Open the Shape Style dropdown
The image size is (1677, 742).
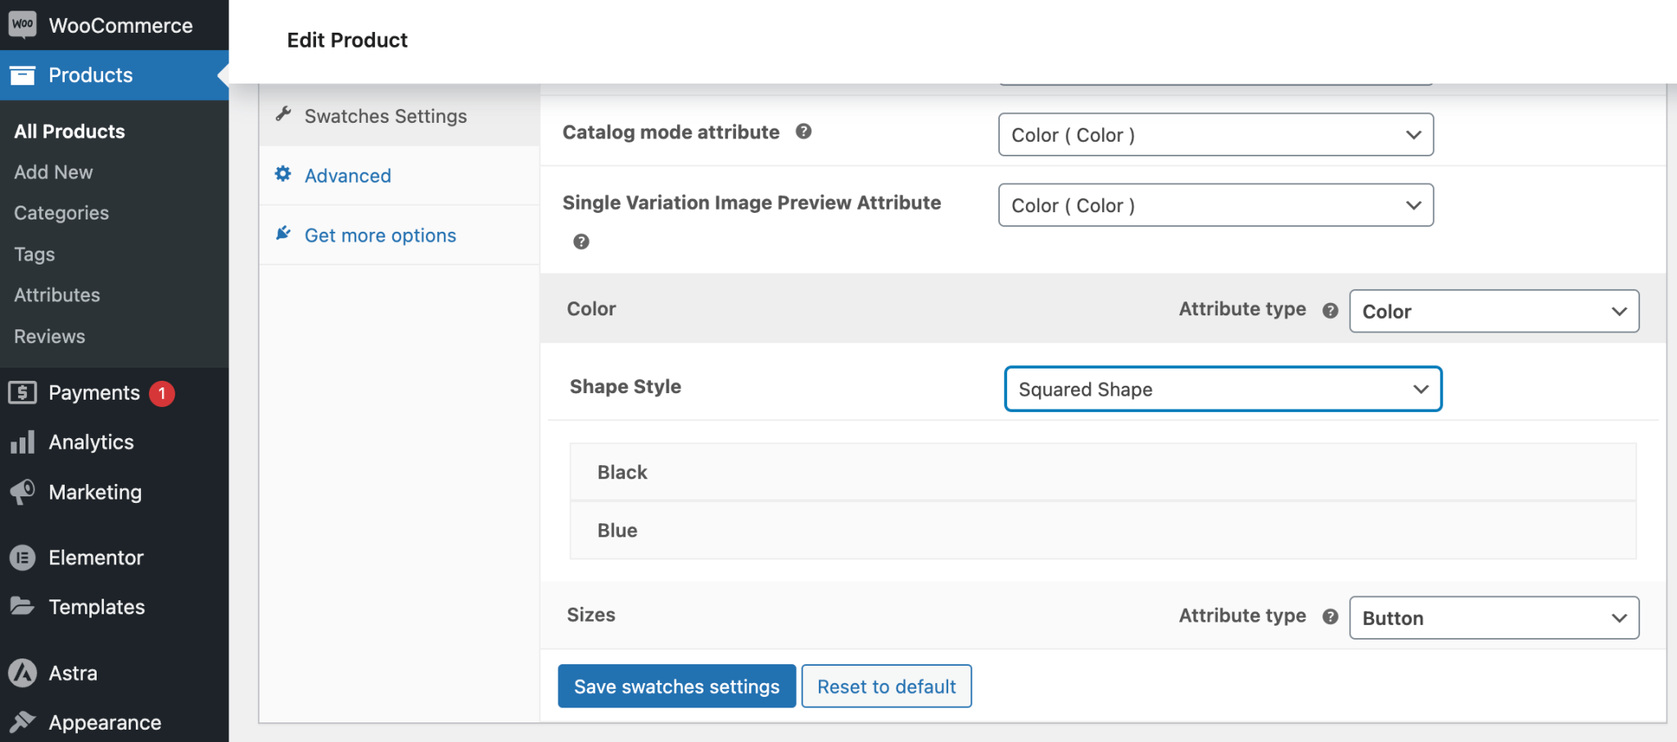pyautogui.click(x=1223, y=389)
